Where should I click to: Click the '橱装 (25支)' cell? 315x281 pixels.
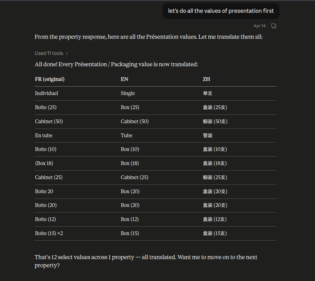[215, 178]
